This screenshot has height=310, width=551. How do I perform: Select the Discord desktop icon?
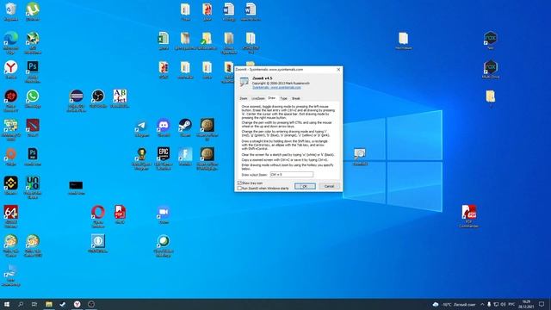[164, 128]
